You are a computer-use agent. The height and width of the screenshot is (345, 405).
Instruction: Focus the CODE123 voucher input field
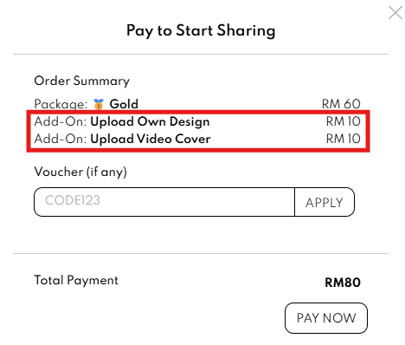(x=164, y=202)
